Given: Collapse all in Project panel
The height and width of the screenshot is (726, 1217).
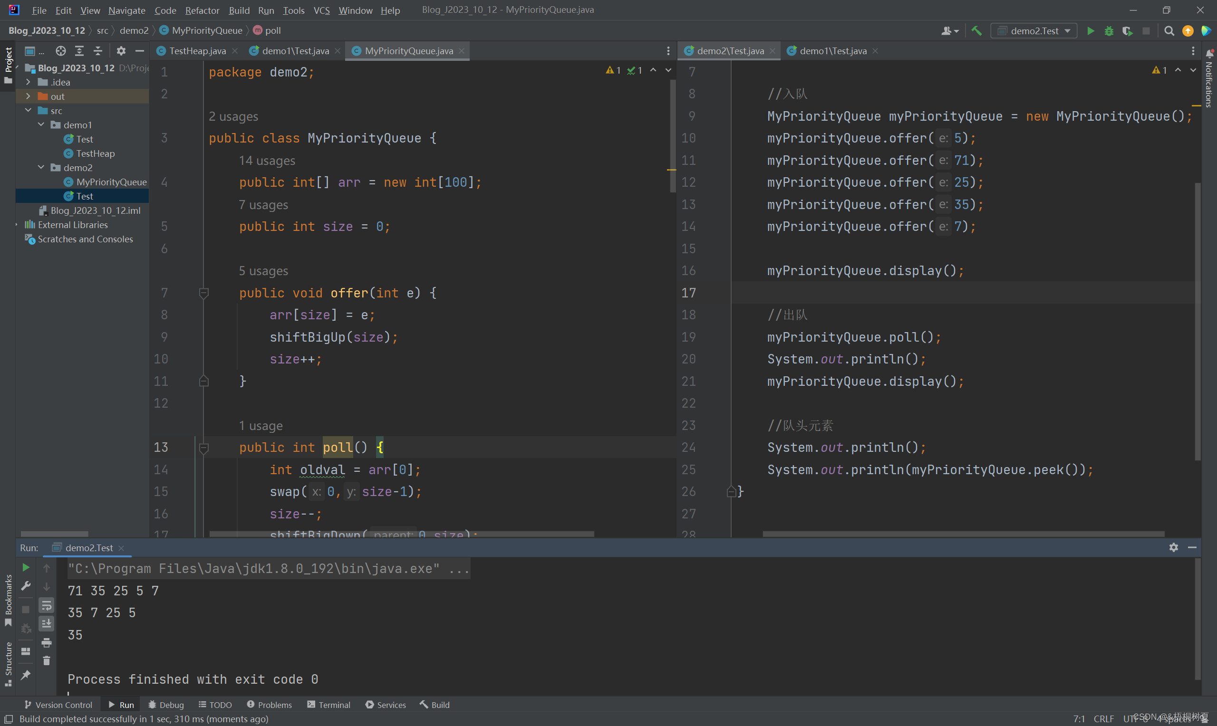Looking at the screenshot, I should (98, 51).
